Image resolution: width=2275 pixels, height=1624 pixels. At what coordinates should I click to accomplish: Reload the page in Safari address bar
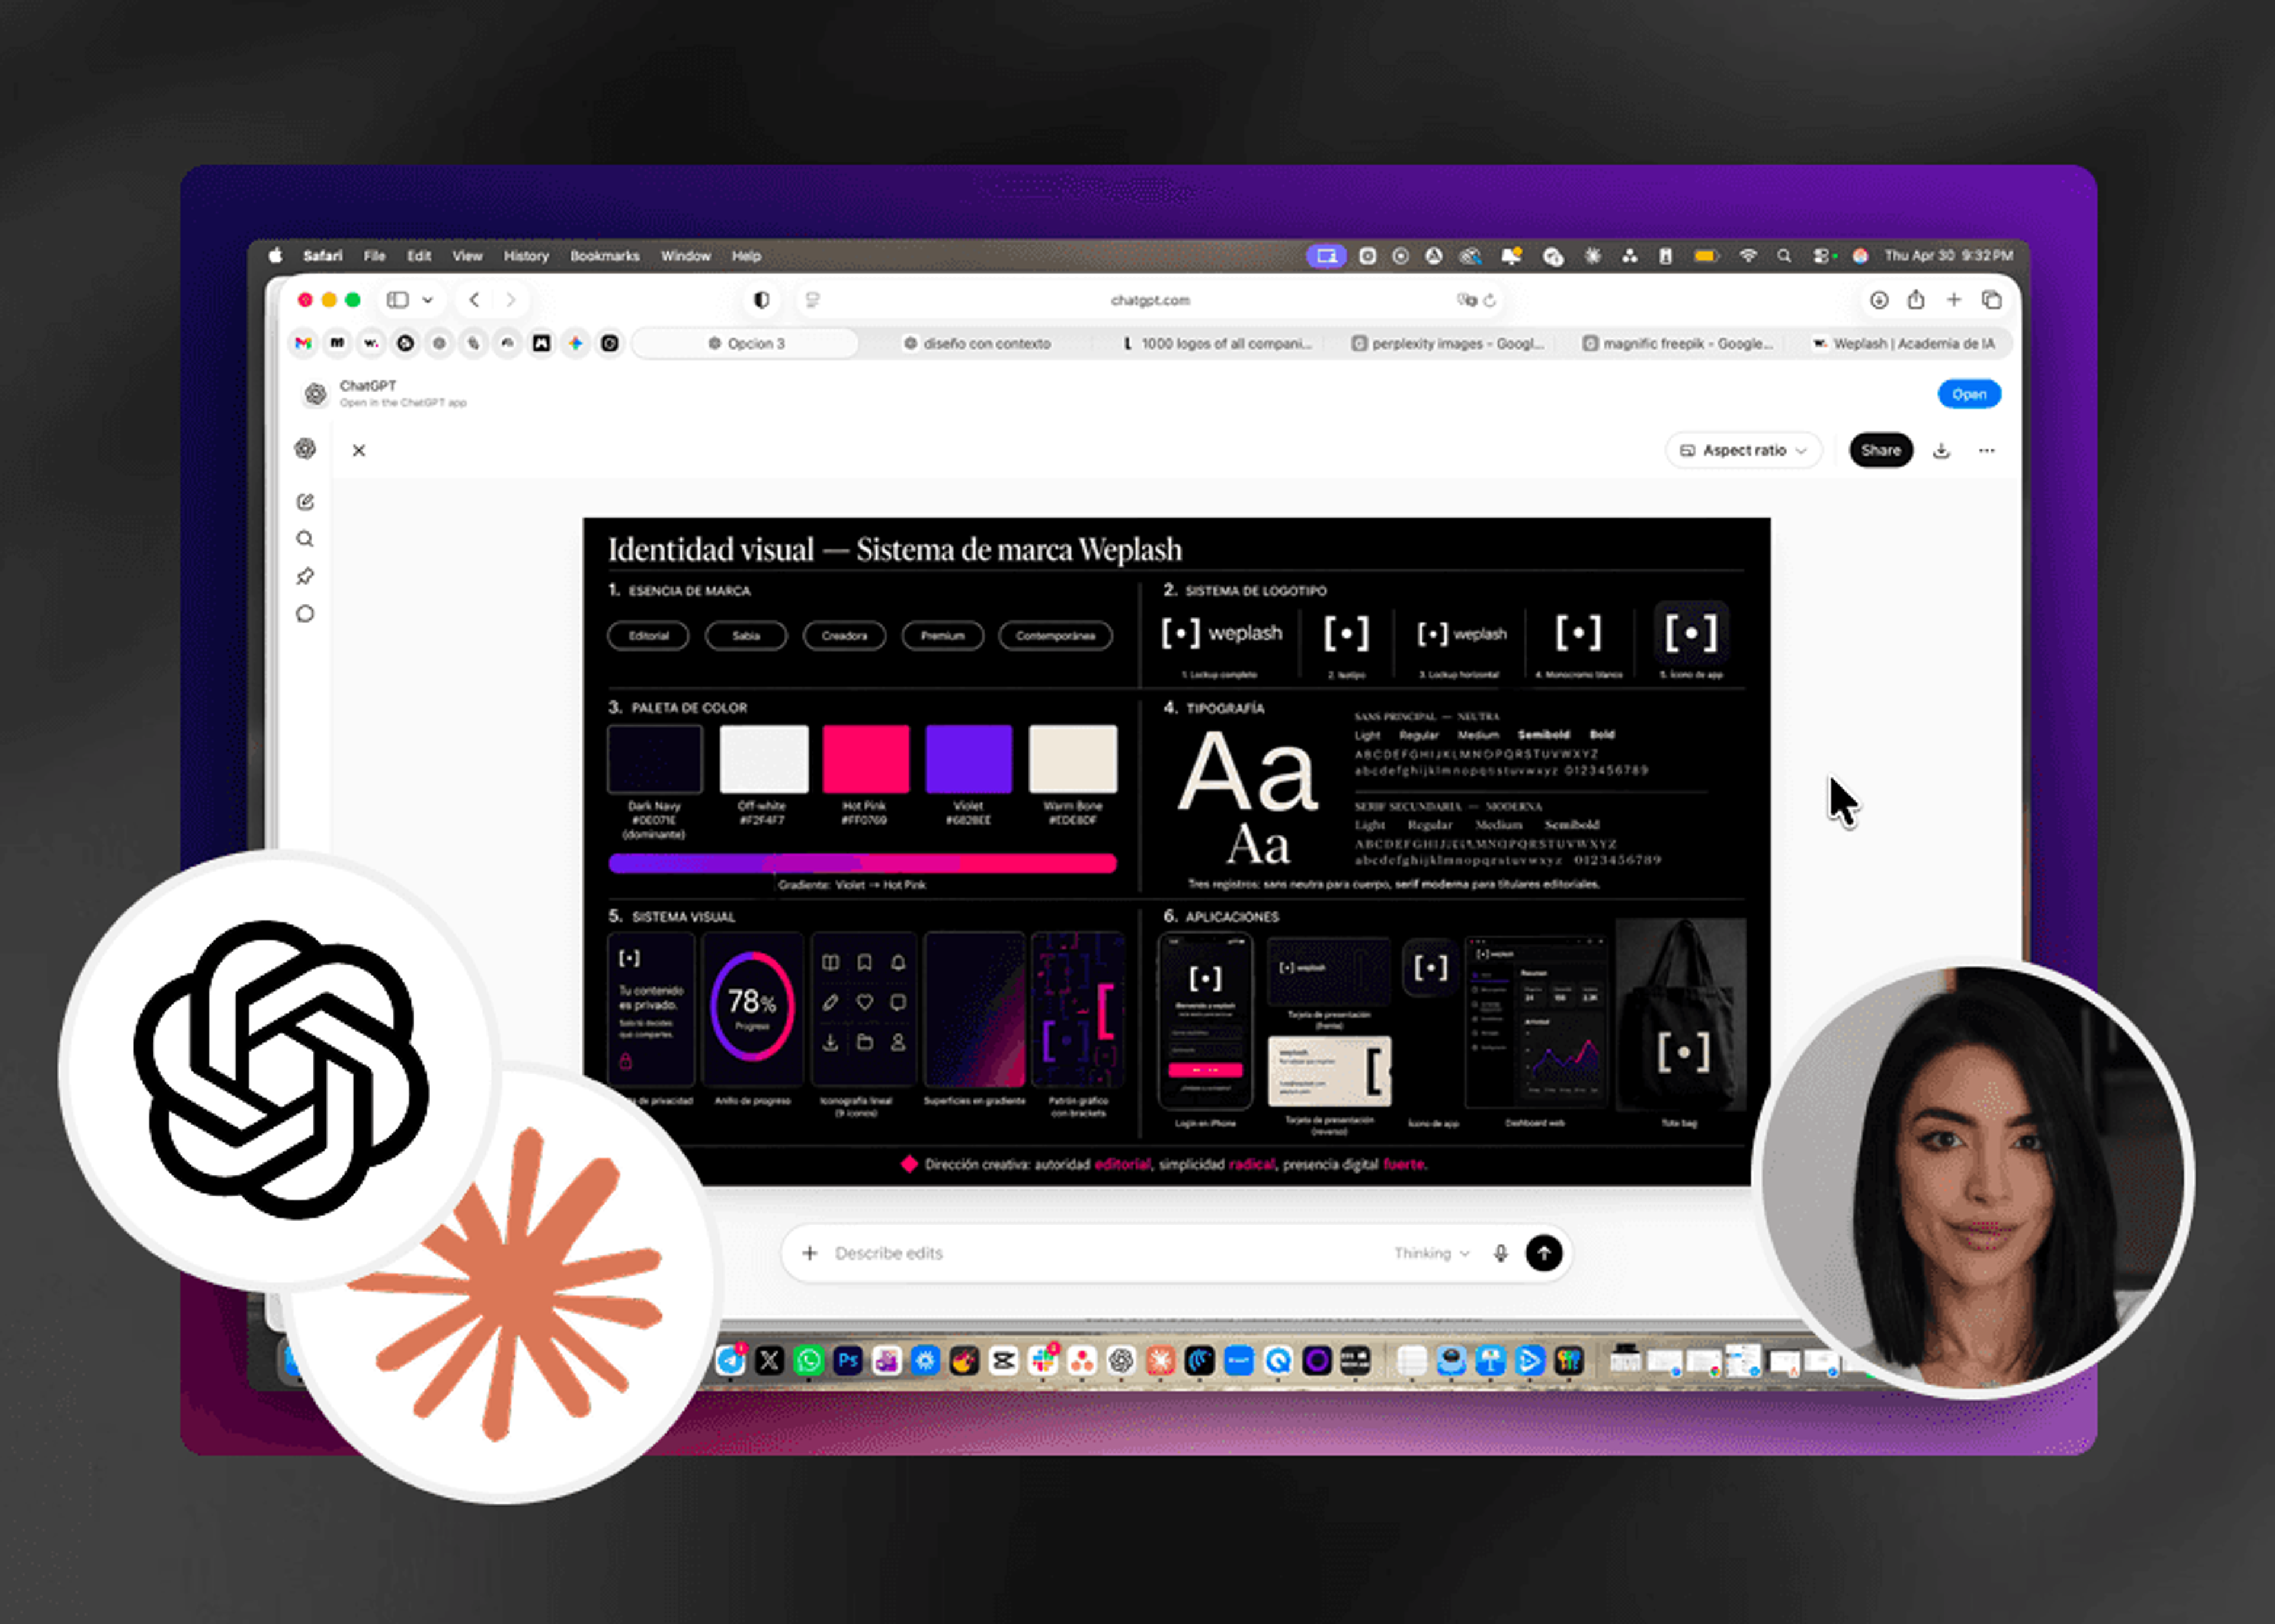tap(1490, 300)
